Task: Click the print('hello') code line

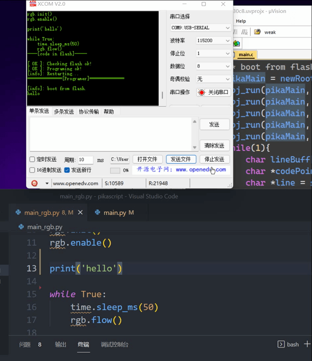Action: (x=86, y=268)
